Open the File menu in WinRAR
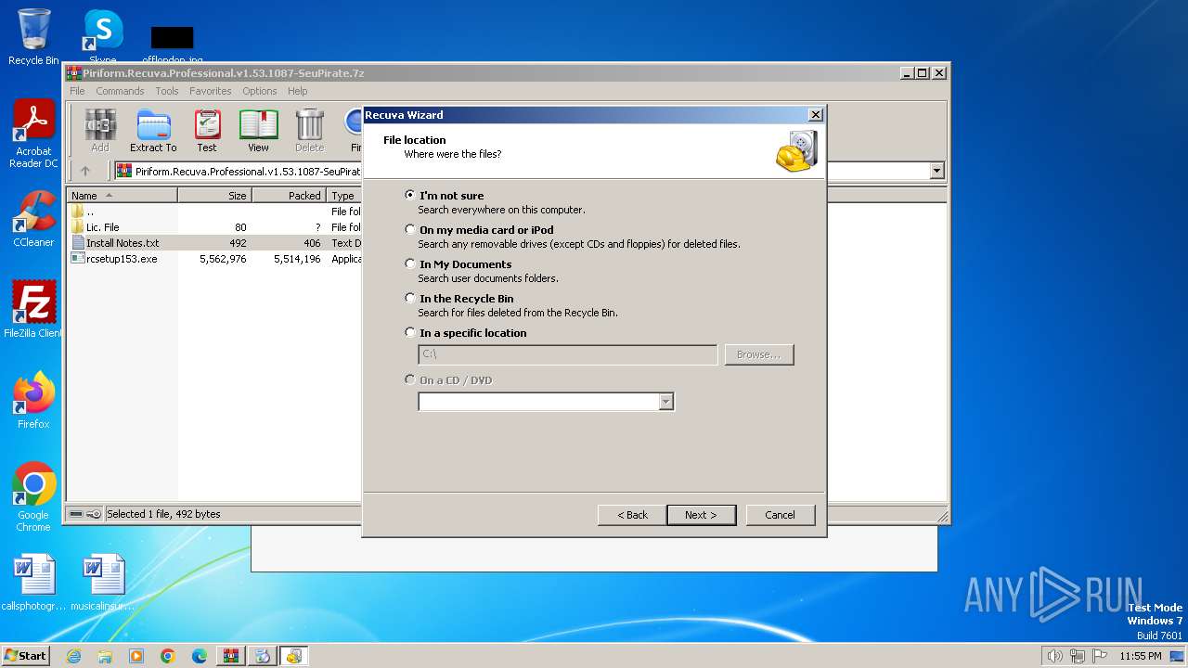The height and width of the screenshot is (668, 1188). (x=77, y=91)
